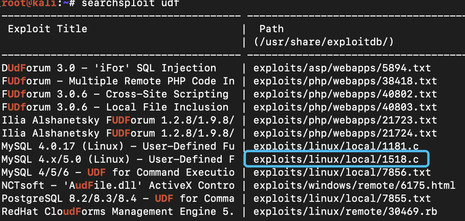The image size is (465, 221).
Task: Click the exploits/windows/remote/6175.html path
Action: pyautogui.click(x=355, y=185)
